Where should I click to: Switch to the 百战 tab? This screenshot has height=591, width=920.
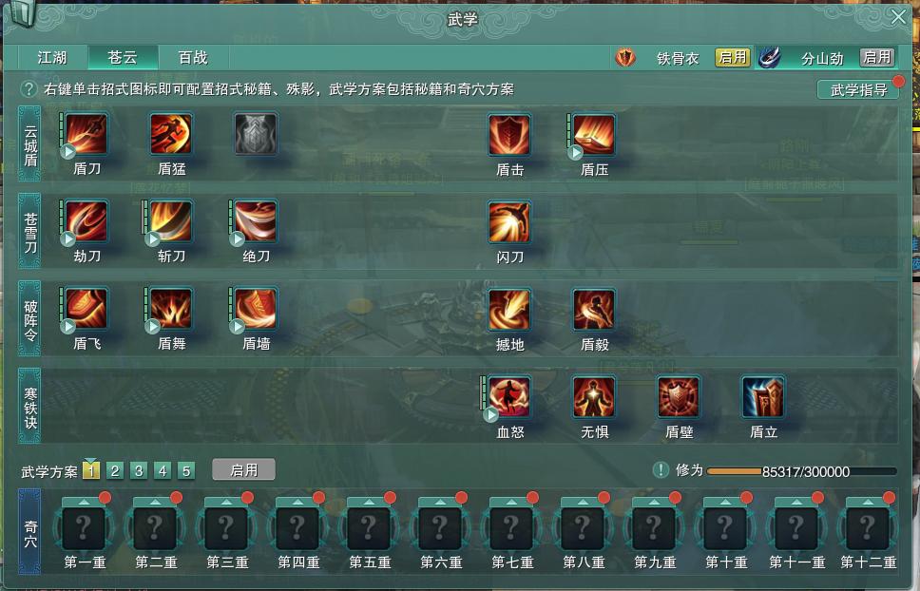(193, 57)
